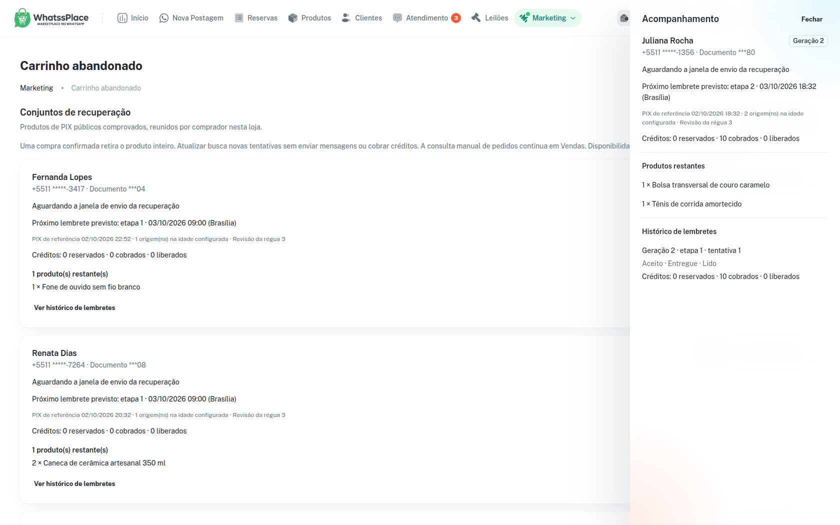Click the "PIX de referência 02/10/2026 18:32" note
840x525 pixels.
click(723, 118)
